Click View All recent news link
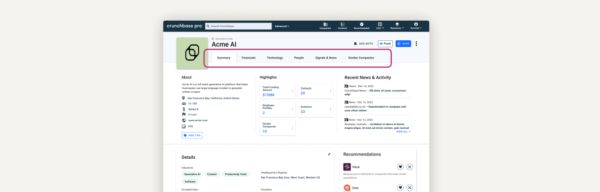600x192 pixels. (x=403, y=132)
